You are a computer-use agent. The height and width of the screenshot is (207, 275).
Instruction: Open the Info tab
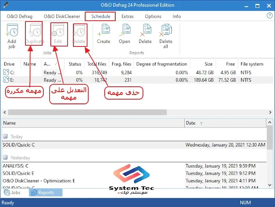177,16
